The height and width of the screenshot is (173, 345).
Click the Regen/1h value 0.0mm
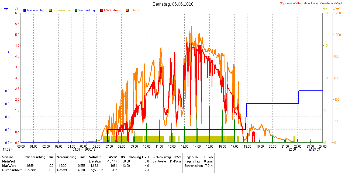pyautogui.click(x=208, y=157)
